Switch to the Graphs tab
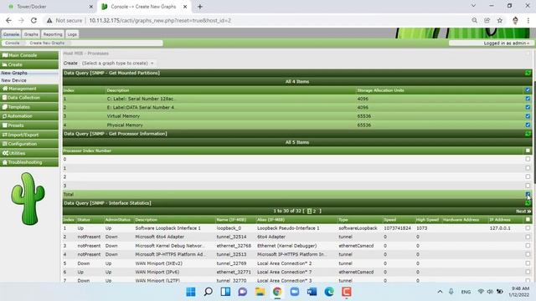Viewport: 536px width, 301px height. point(31,34)
